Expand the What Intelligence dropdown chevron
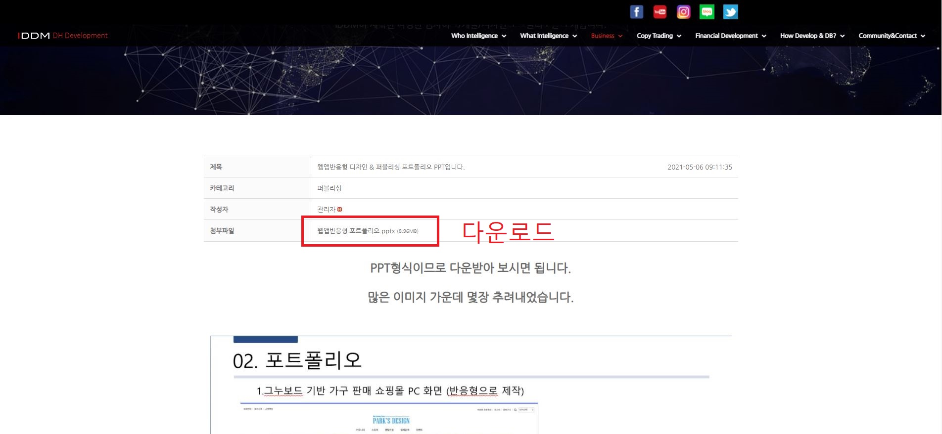Viewport: 942px width, 434px height. (575, 36)
